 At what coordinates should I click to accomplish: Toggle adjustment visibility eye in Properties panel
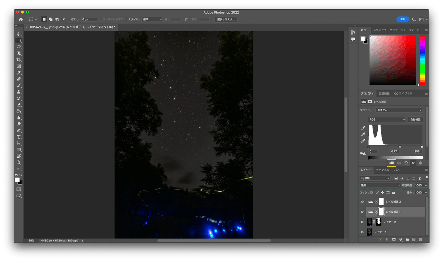413,163
